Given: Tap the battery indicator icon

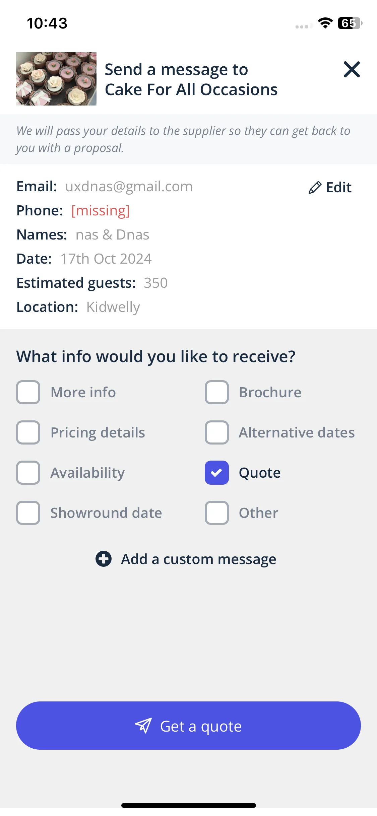Looking at the screenshot, I should point(350,23).
